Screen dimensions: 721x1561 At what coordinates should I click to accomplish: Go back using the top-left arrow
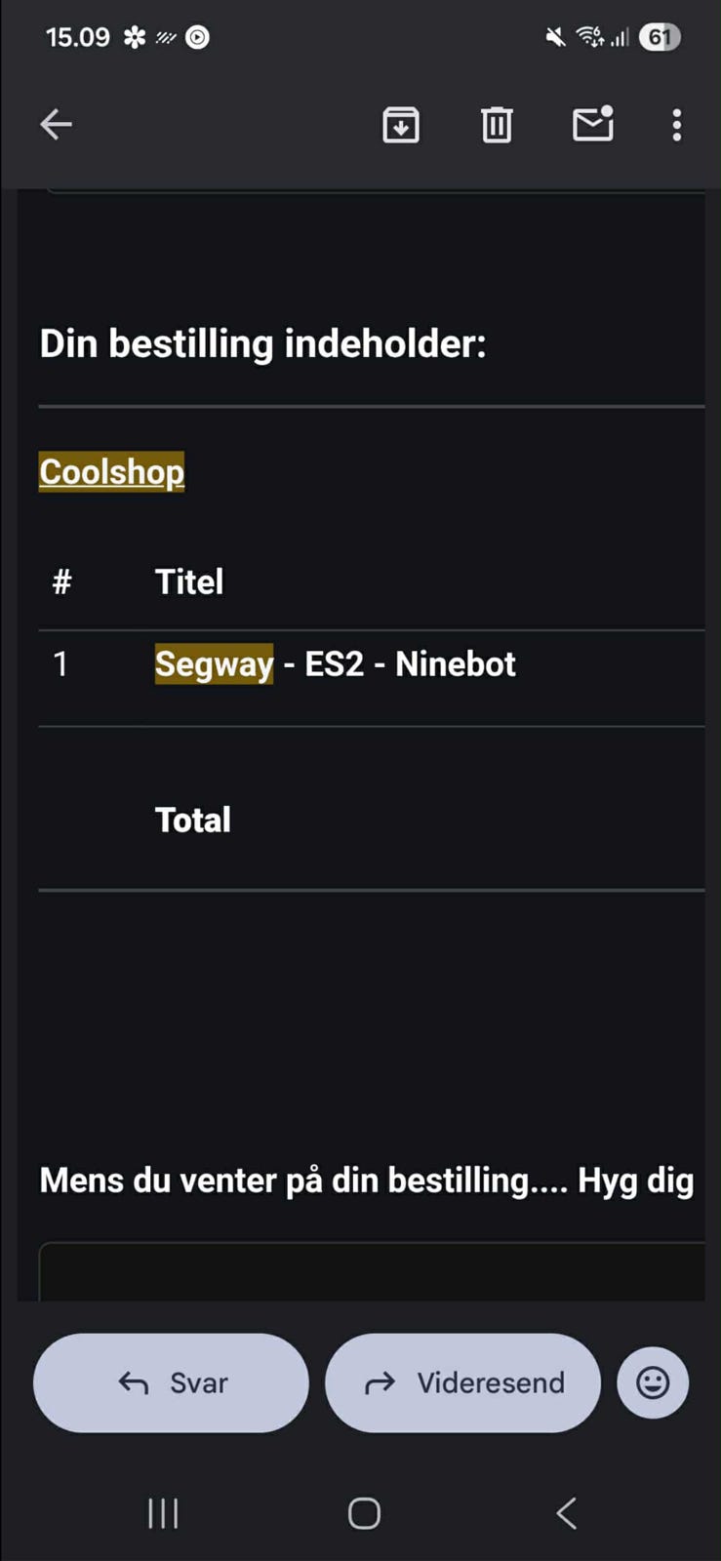point(57,125)
